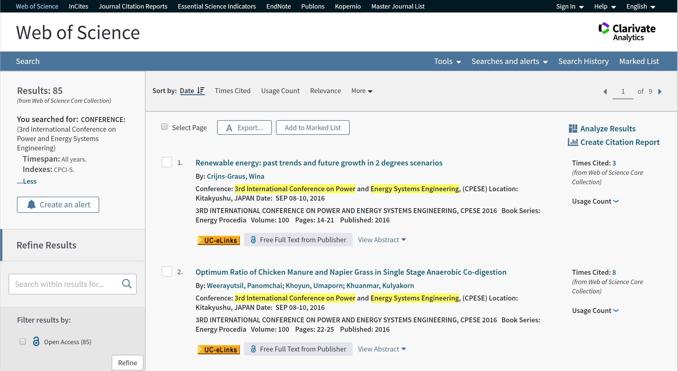Open Master Journal List
This screenshot has height=371, width=678.
[398, 6]
